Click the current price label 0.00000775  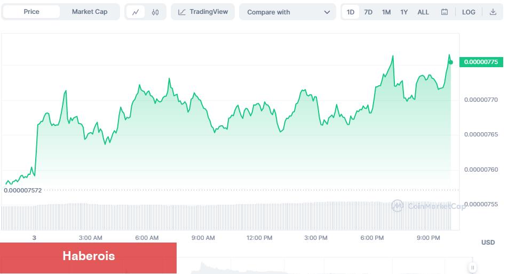(x=481, y=62)
